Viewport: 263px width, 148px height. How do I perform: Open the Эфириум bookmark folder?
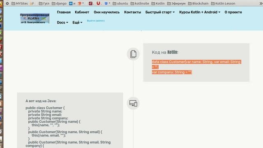tap(176, 3)
